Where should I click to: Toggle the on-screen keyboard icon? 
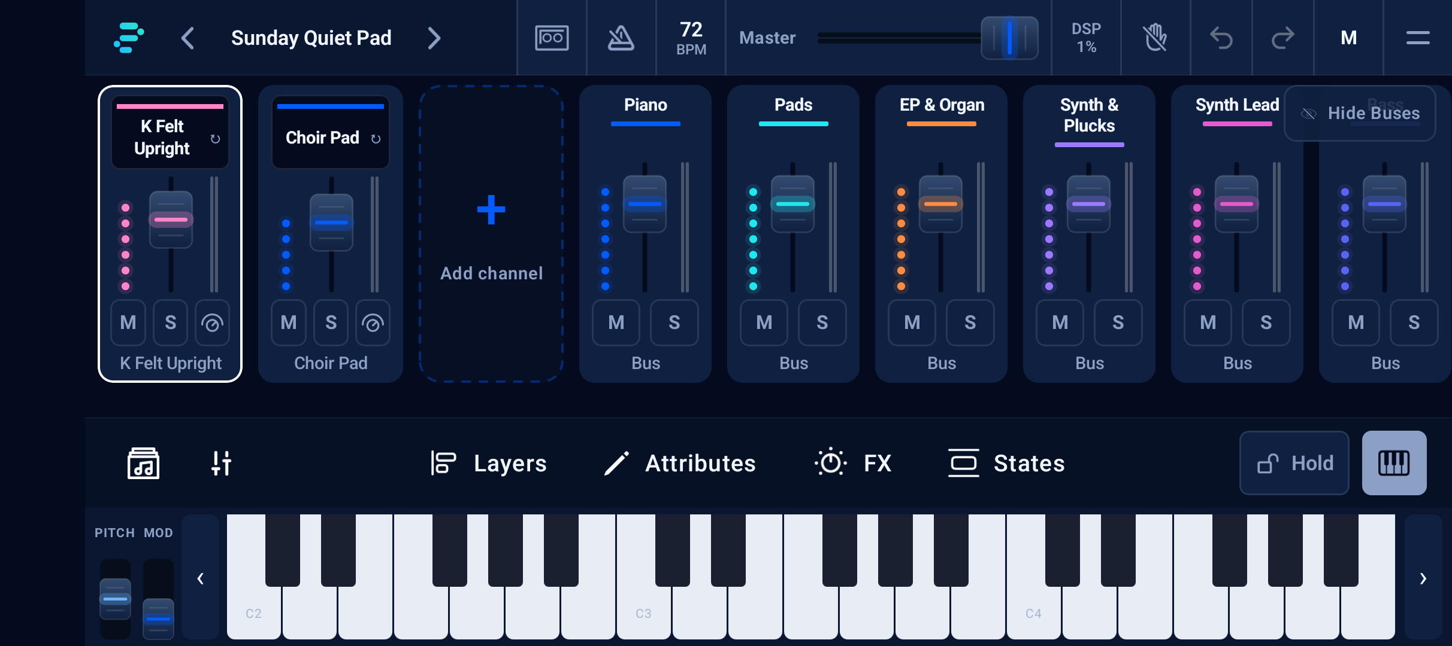click(x=1394, y=463)
